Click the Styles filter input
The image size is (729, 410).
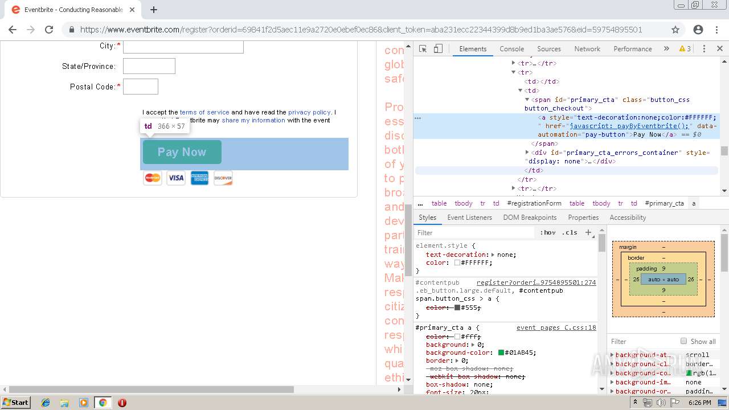coord(476,232)
